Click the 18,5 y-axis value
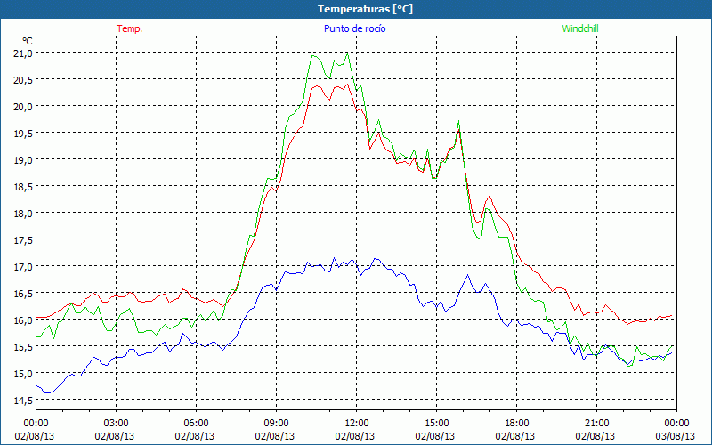Image resolution: width=712 pixels, height=445 pixels. [x=23, y=186]
